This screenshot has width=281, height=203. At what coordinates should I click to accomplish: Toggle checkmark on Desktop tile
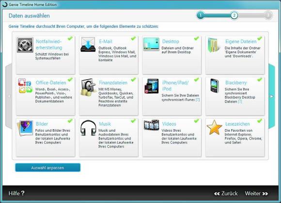pyautogui.click(x=196, y=38)
